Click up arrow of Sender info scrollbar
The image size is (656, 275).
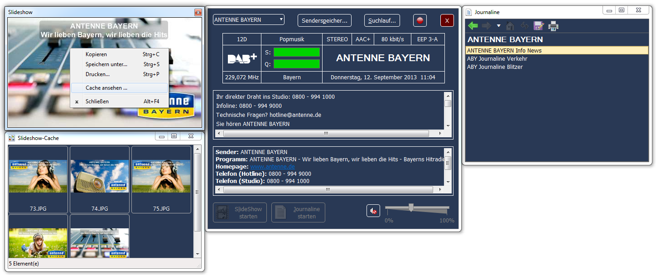448,152
